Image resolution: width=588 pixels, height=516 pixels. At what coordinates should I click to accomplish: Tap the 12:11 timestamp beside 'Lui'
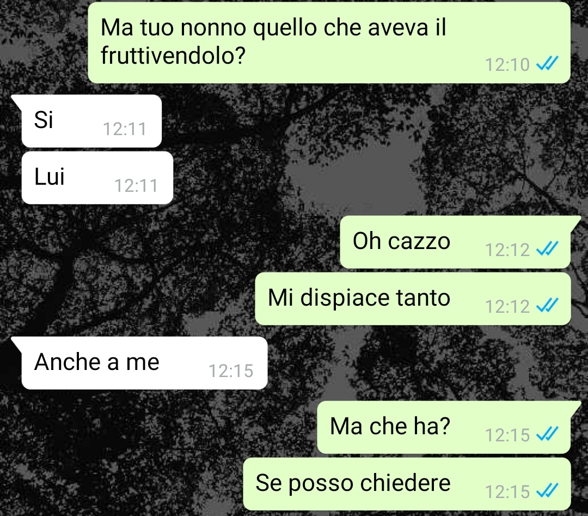tap(136, 185)
